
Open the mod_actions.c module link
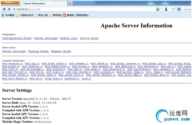[x=148, y=66]
